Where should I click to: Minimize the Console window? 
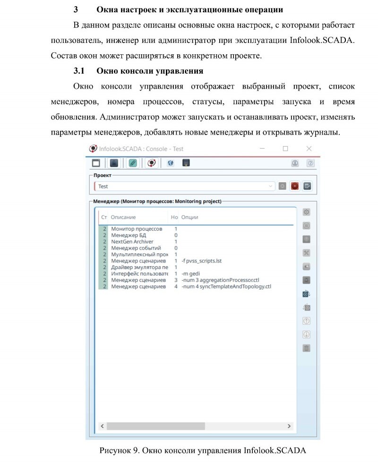point(262,149)
